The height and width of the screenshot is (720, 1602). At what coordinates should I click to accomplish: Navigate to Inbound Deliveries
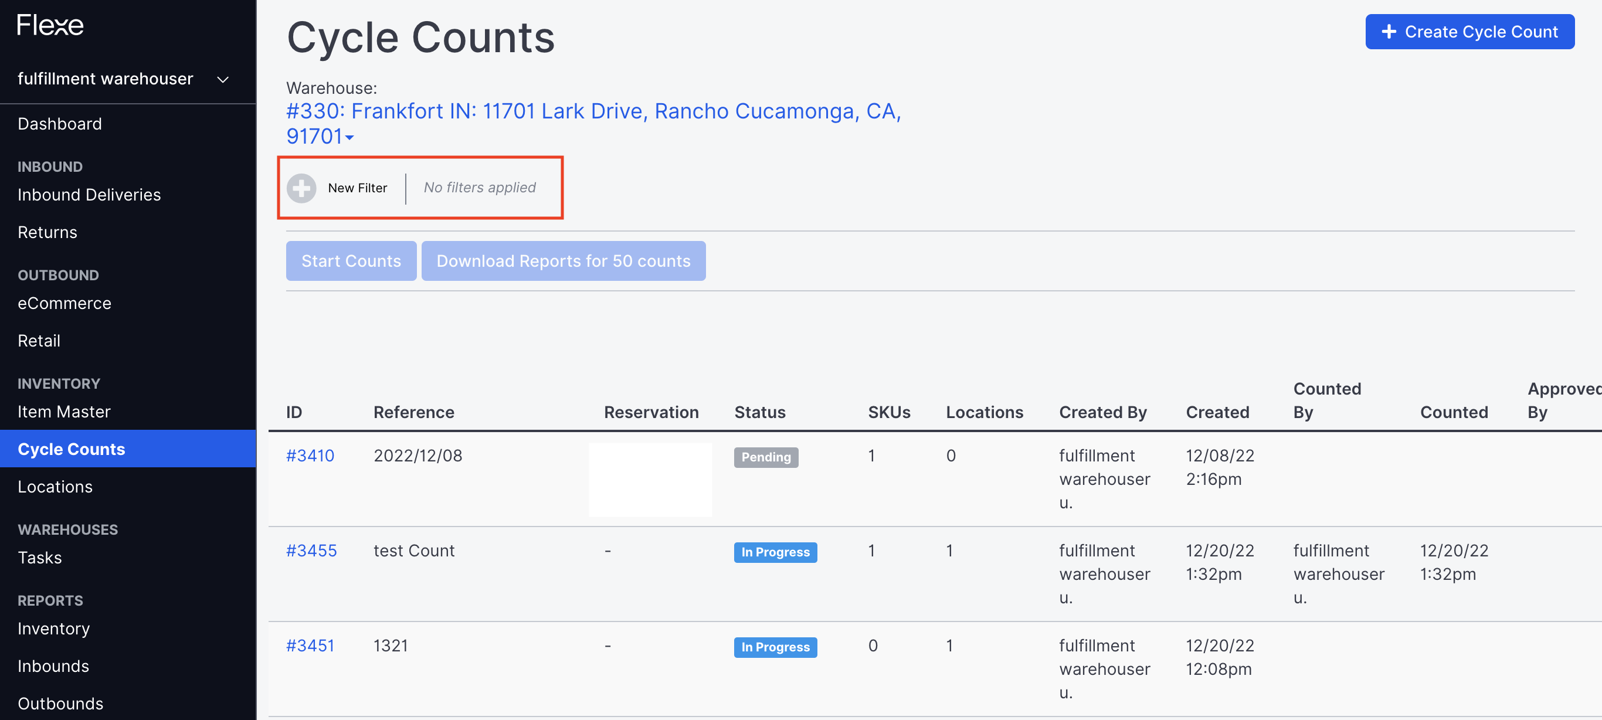(x=89, y=194)
